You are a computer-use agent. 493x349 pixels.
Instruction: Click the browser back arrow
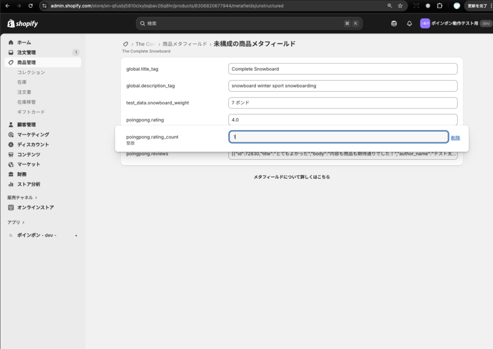[x=7, y=6]
